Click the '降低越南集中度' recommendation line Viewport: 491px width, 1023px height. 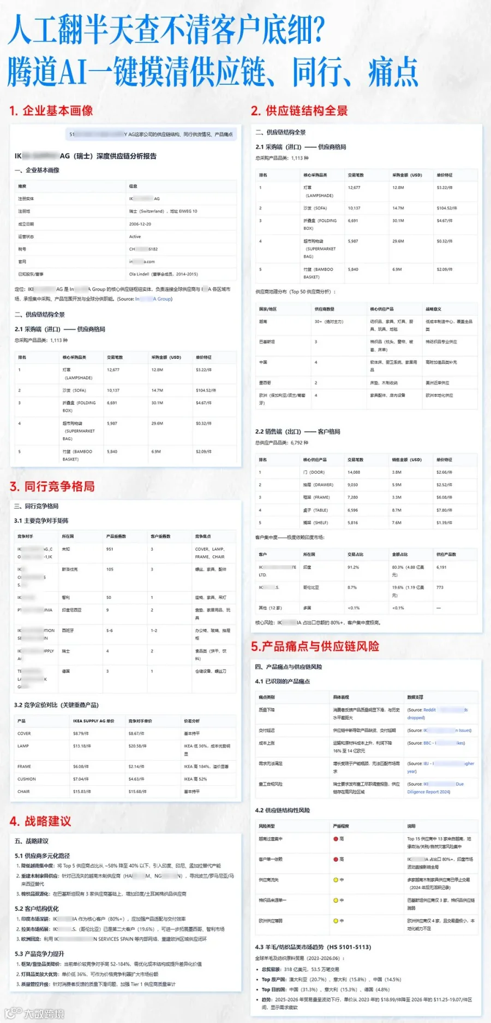119,866
